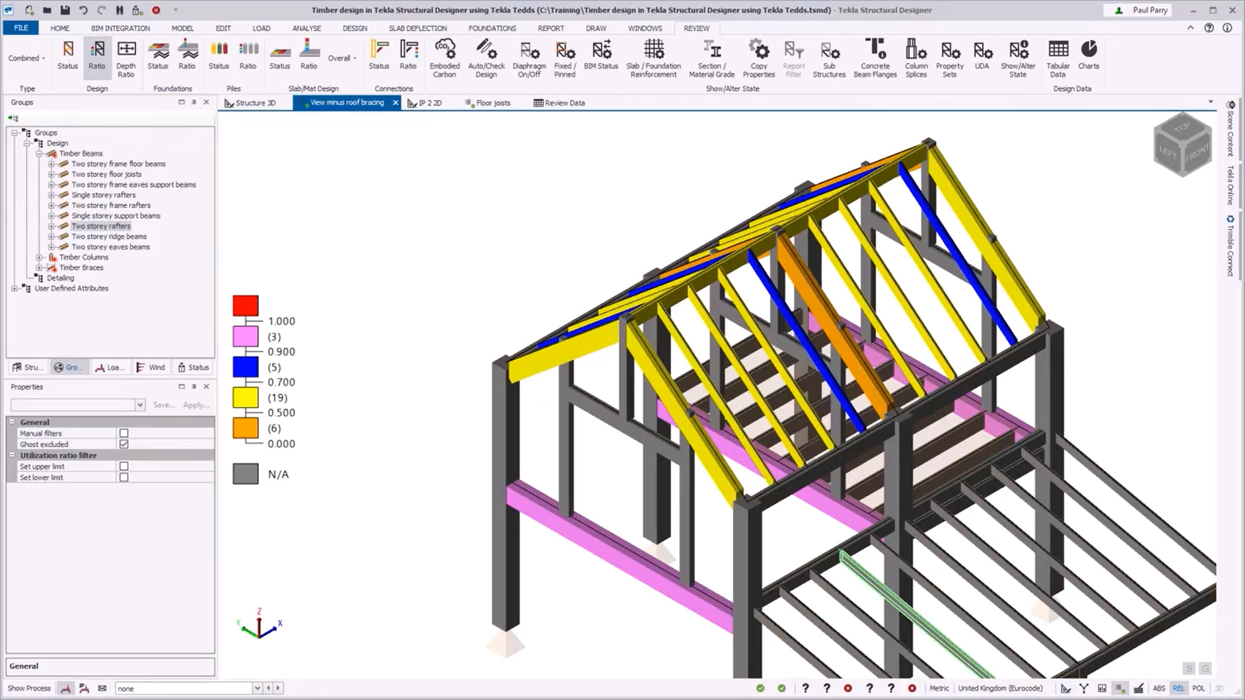This screenshot has width=1245, height=700.
Task: Close the View minus roof bracing tab
Action: tap(396, 102)
